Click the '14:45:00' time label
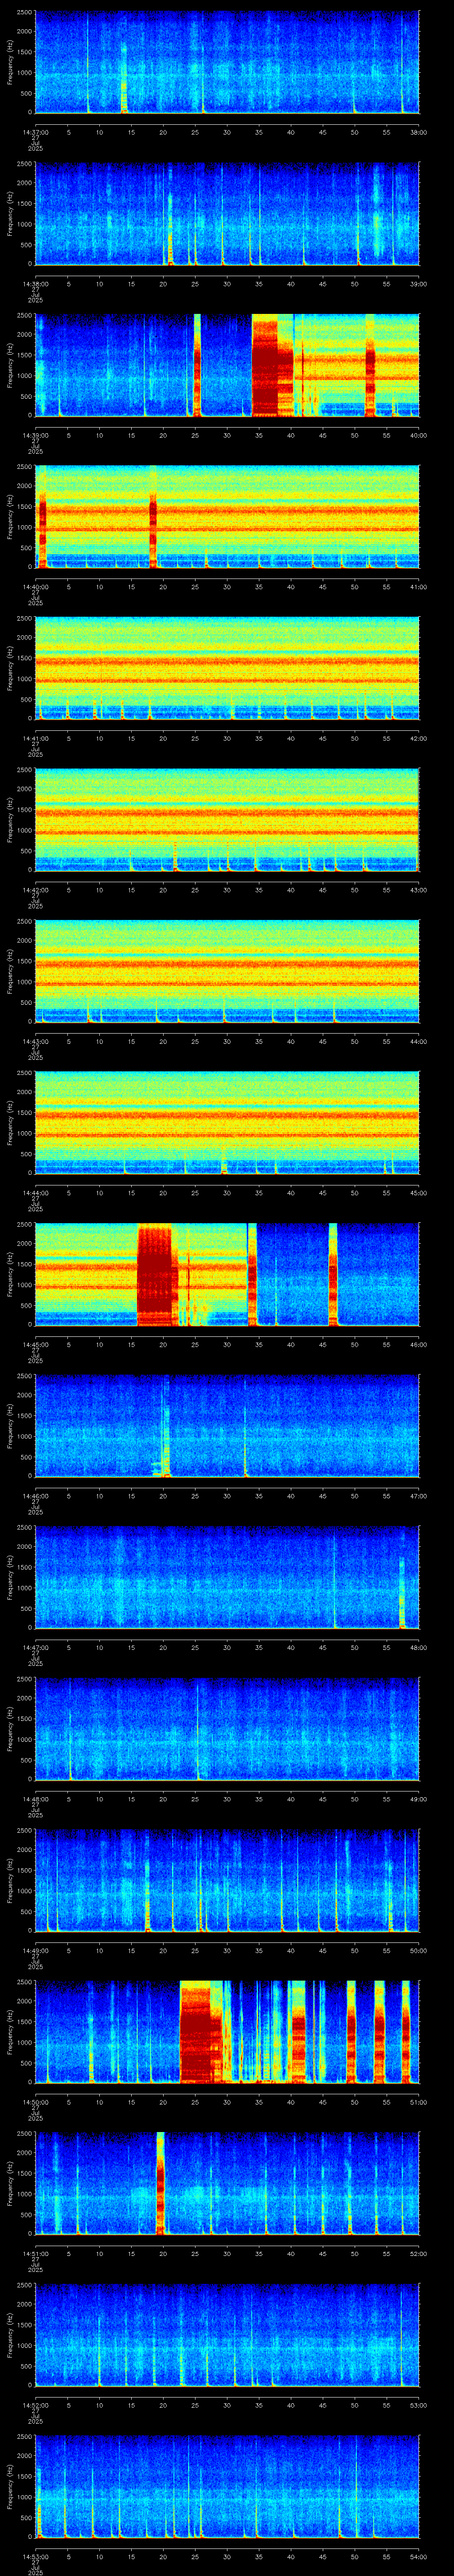The image size is (454, 2576). (35, 1344)
